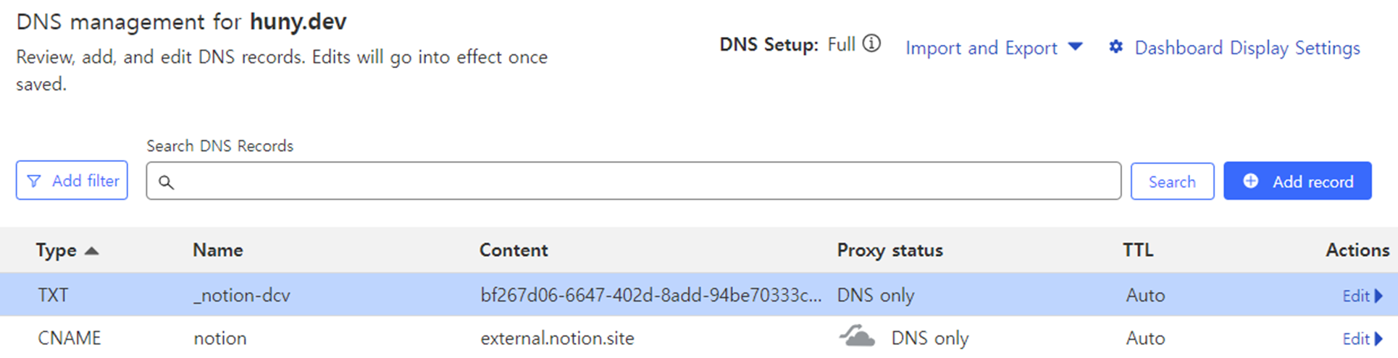Click the Add record button
Viewport: 1398px width, 358px height.
coord(1297,181)
